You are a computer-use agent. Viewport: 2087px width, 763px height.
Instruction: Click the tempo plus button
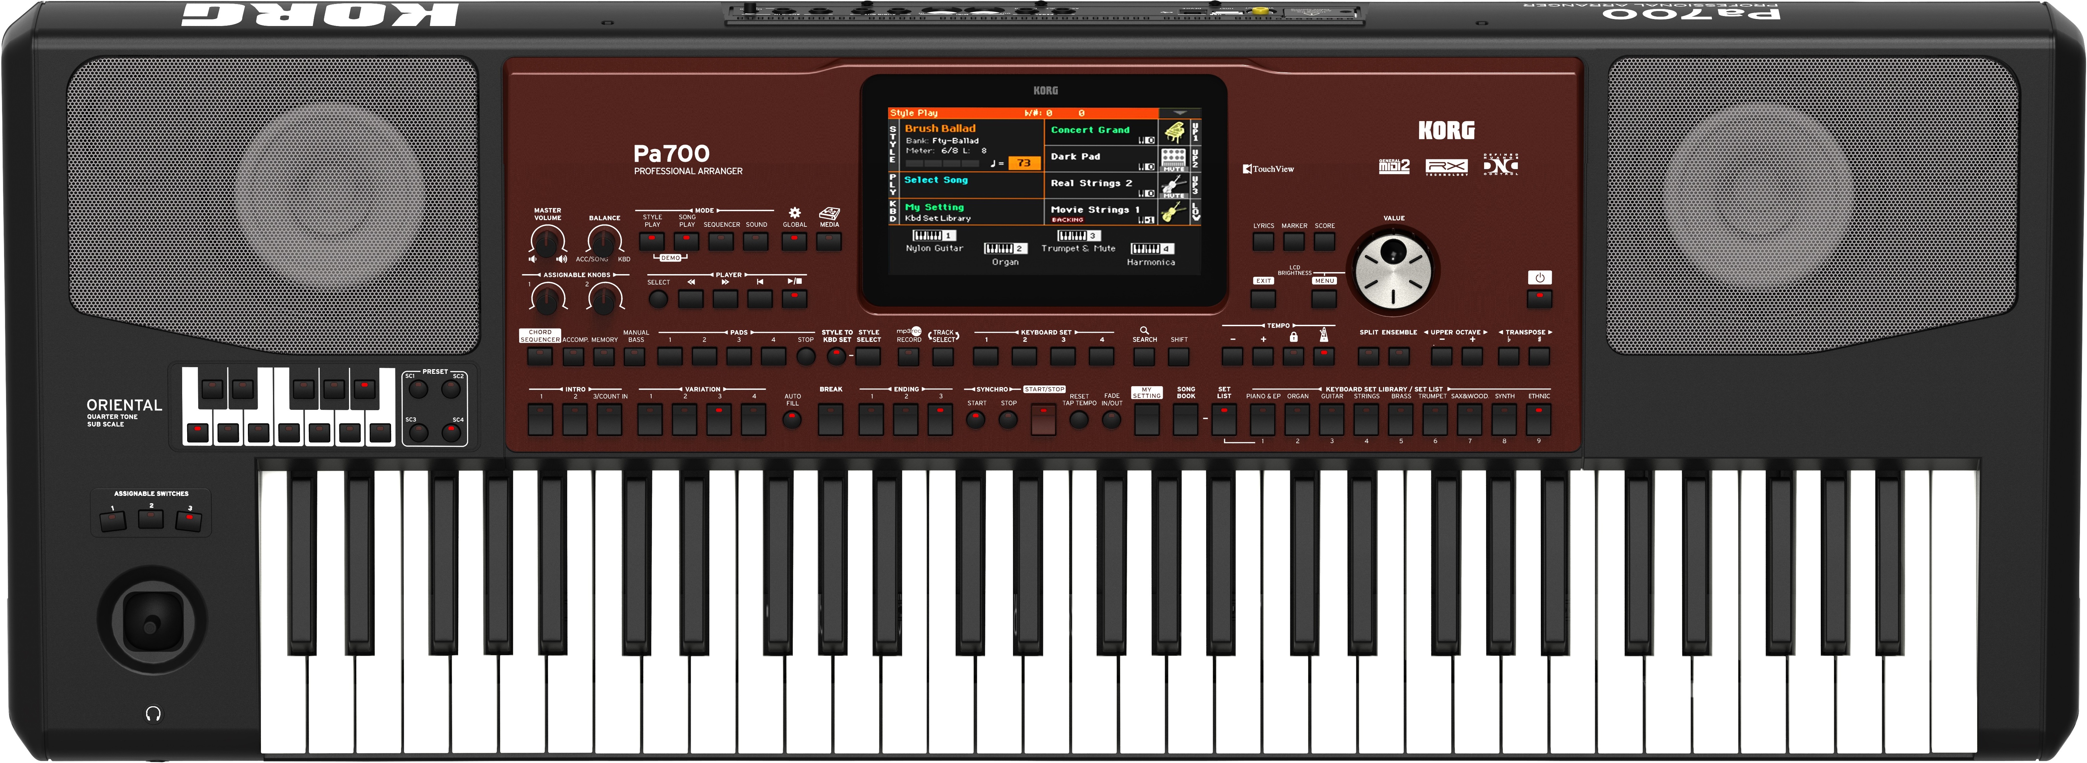1263,356
